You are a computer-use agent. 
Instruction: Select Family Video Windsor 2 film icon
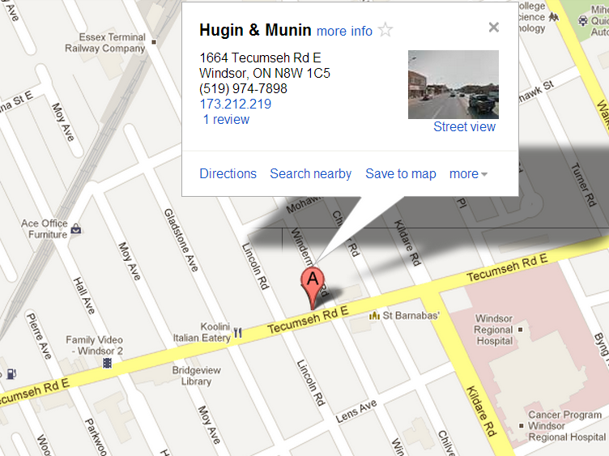pos(107,363)
